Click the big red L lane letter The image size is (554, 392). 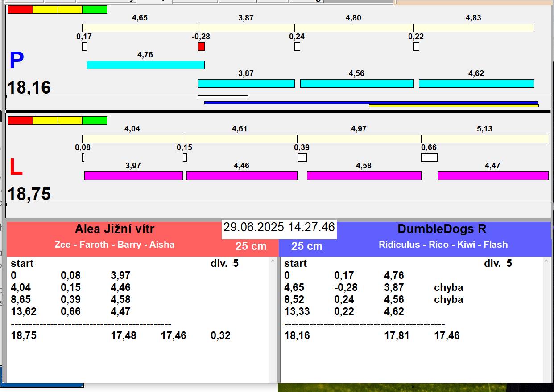click(16, 167)
